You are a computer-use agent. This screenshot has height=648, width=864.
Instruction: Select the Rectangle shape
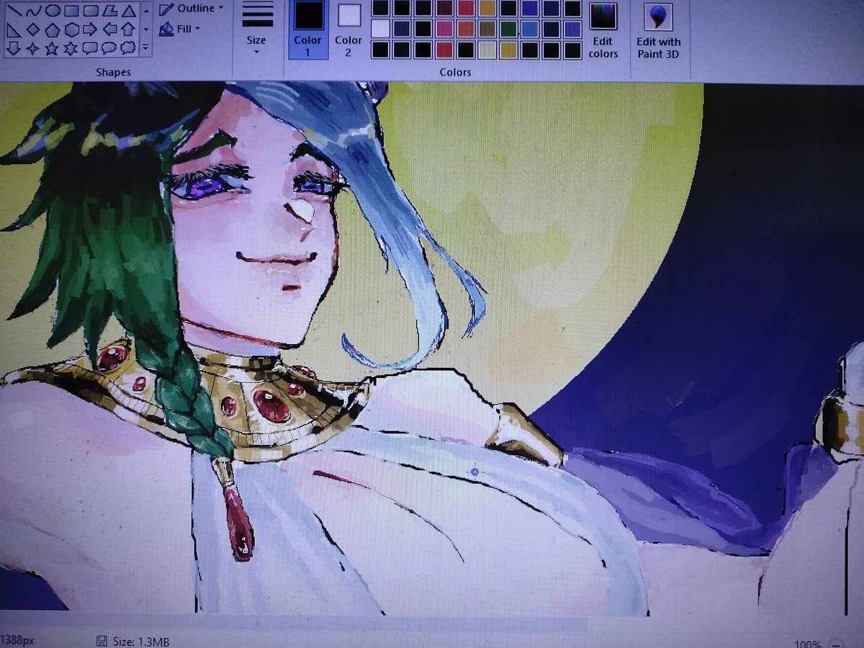click(71, 10)
